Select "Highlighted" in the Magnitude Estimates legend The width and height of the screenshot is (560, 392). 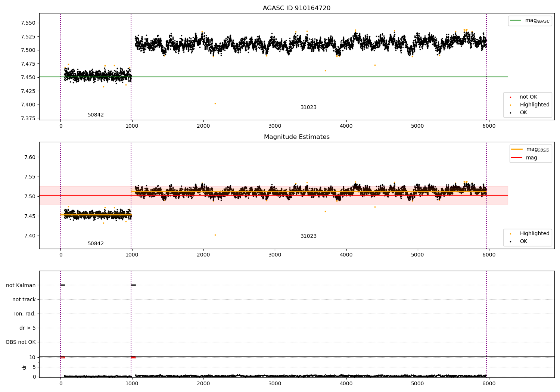point(535,234)
